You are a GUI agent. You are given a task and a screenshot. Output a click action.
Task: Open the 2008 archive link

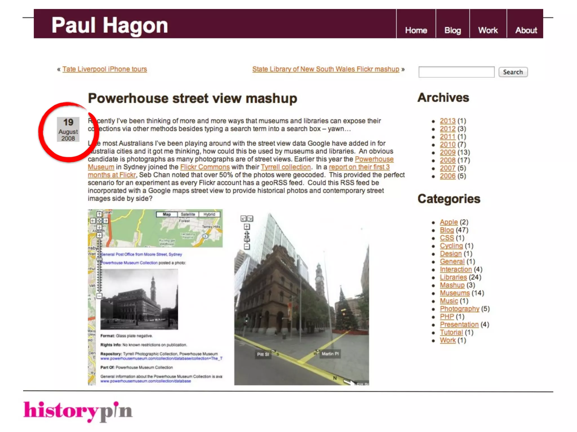[x=448, y=160]
